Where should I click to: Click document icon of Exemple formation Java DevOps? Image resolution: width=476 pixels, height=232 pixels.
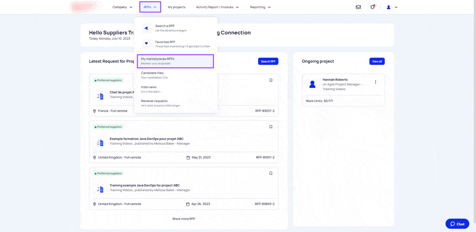100,143
